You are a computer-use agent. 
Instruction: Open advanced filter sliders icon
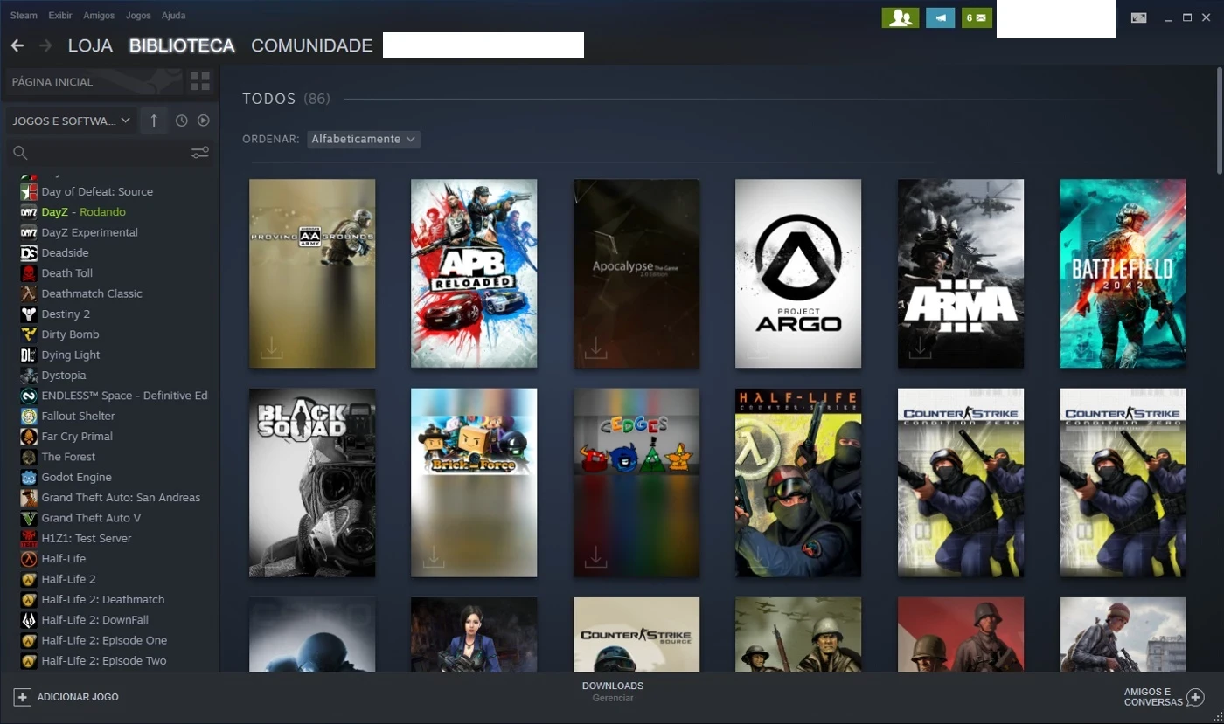tap(200, 153)
